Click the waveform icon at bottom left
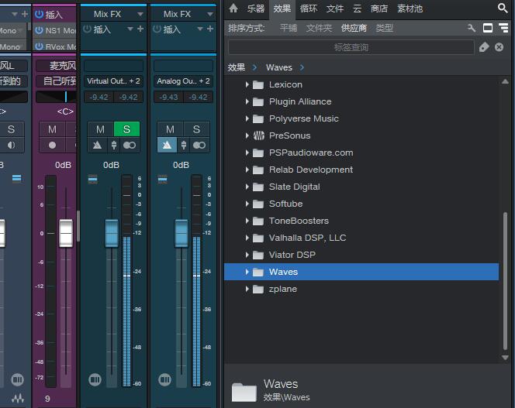This screenshot has height=408, width=515. tap(17, 398)
